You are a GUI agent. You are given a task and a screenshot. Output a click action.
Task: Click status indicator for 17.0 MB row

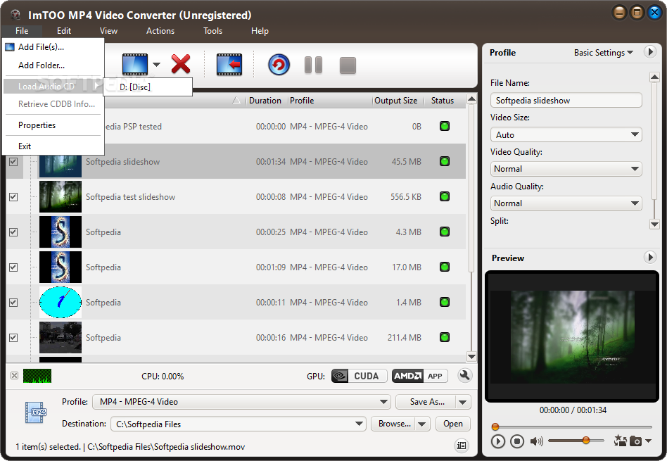[x=445, y=267]
